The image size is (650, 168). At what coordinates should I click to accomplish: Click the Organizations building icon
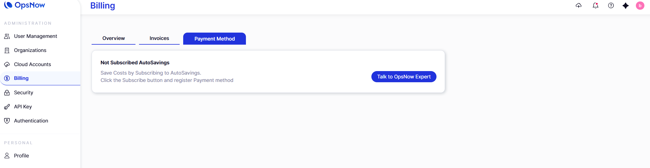pyautogui.click(x=7, y=50)
